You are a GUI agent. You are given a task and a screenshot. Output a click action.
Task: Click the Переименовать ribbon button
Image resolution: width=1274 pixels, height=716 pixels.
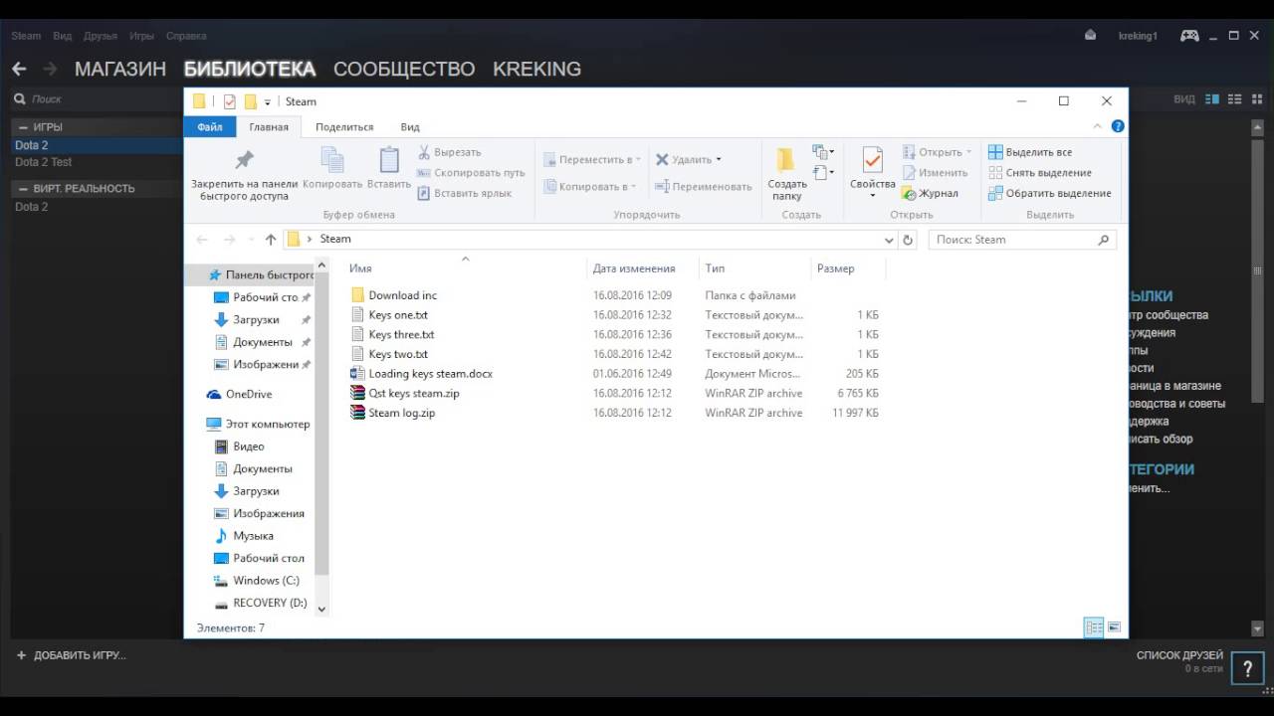click(704, 186)
